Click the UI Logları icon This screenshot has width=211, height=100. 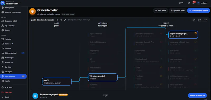pyautogui.click(x=3, y=72)
